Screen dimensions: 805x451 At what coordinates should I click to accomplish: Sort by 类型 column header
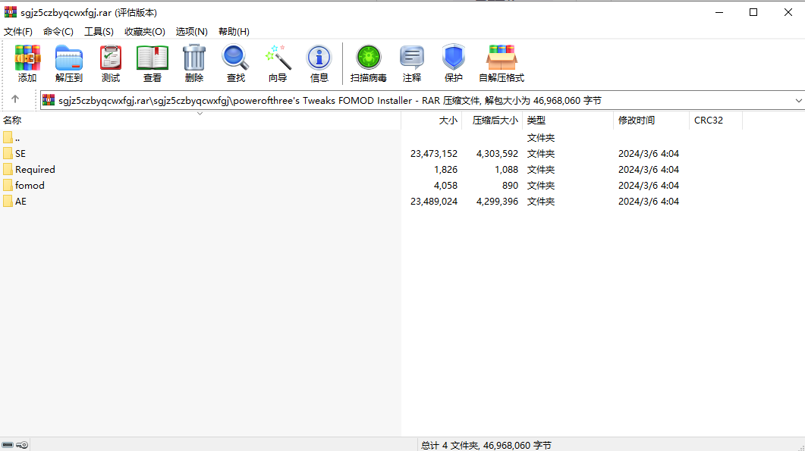568,120
